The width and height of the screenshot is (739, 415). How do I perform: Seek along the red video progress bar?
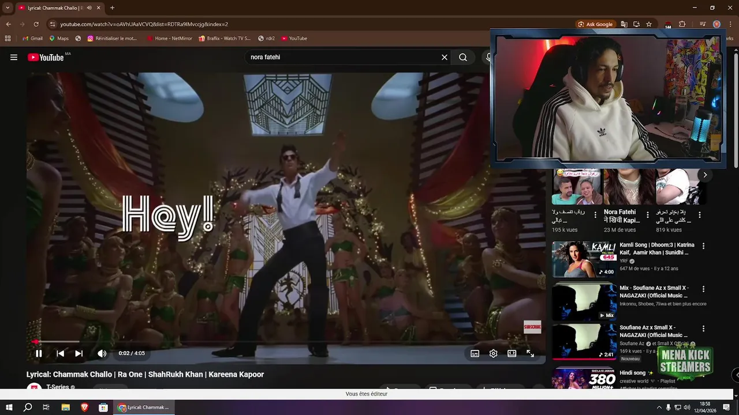286,342
